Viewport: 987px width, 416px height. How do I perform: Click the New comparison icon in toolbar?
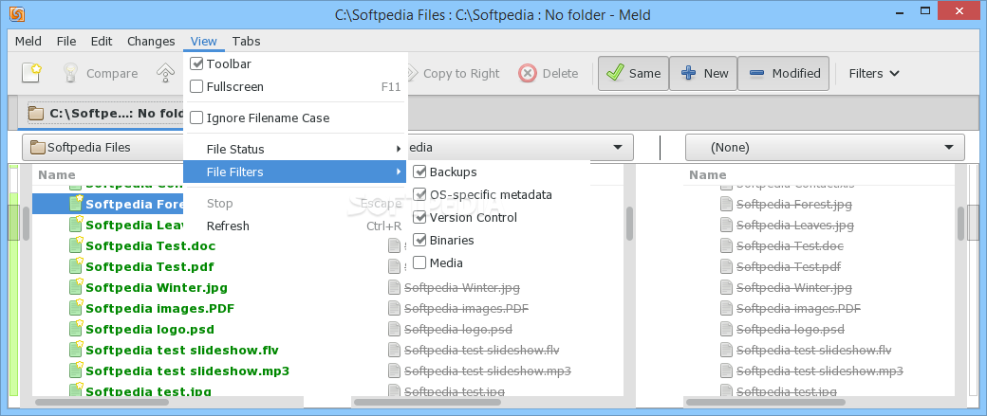[x=31, y=73]
